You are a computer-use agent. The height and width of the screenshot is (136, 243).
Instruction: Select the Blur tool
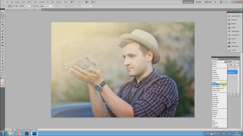[x=3, y=49]
